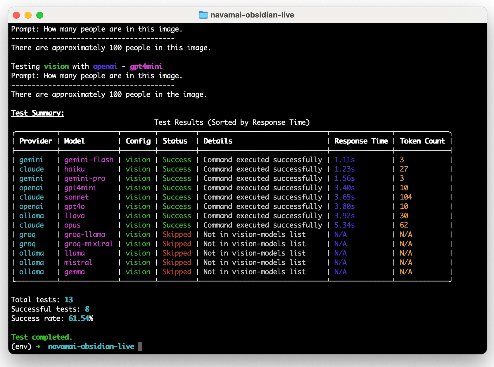
Task: Click Skipped status in groq-llama row
Action: click(177, 234)
